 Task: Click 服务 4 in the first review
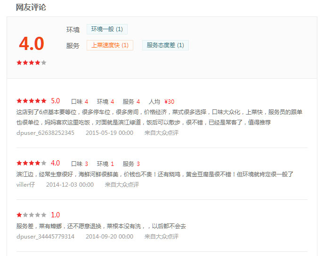click(131, 101)
